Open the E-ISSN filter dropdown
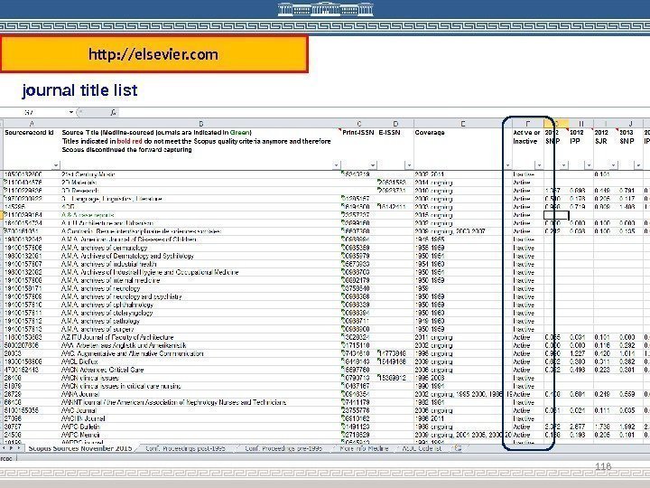Screen dimensions: 650x488 (x=409, y=165)
